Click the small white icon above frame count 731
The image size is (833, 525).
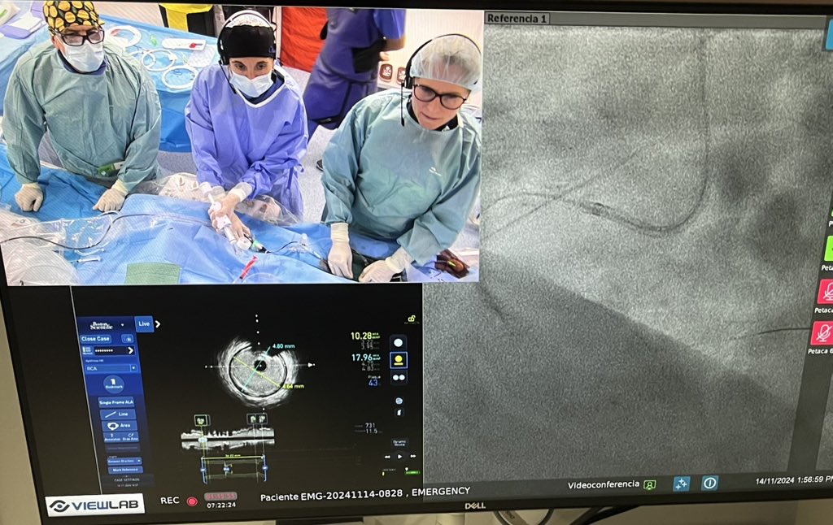[x=399, y=413]
